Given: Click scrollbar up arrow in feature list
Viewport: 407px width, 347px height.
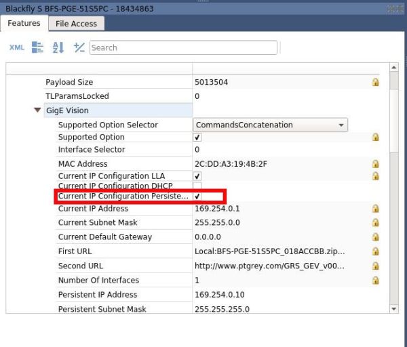Looking at the screenshot, I should pyautogui.click(x=393, y=67).
